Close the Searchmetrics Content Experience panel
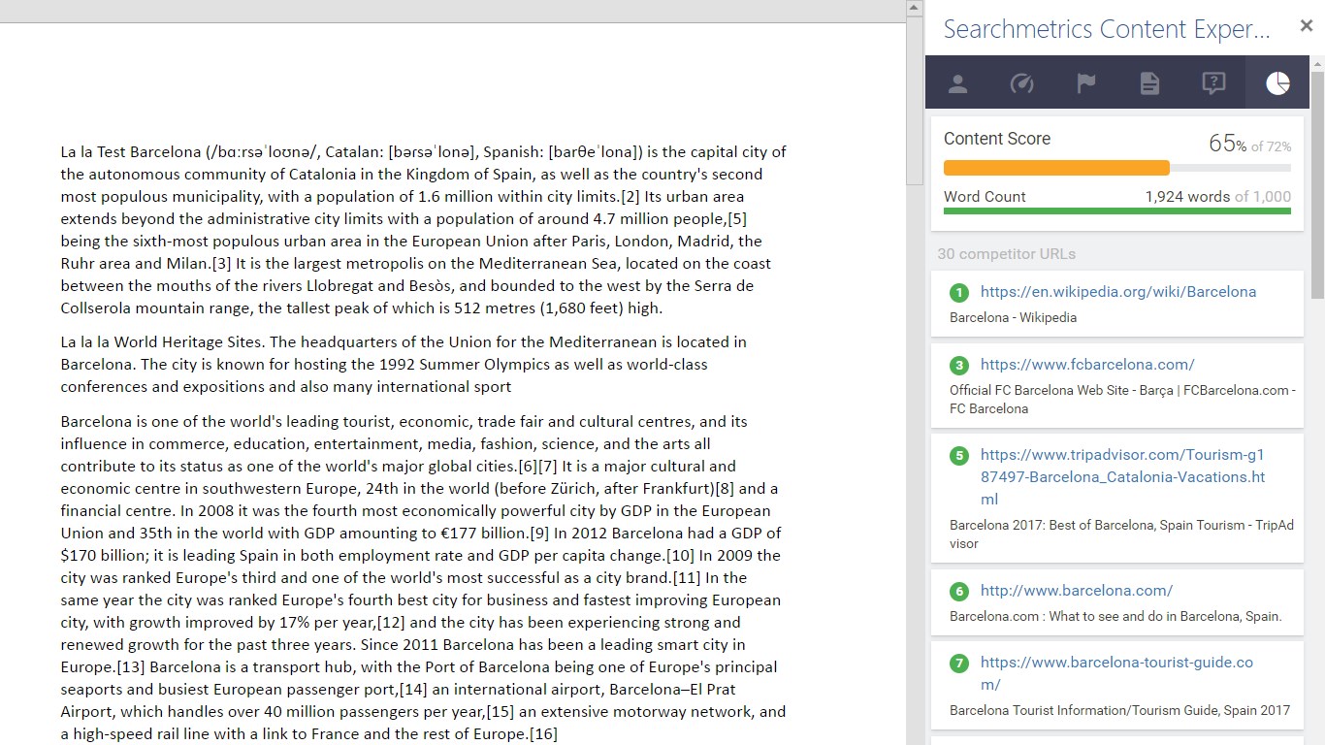1325x745 pixels. tap(1307, 26)
